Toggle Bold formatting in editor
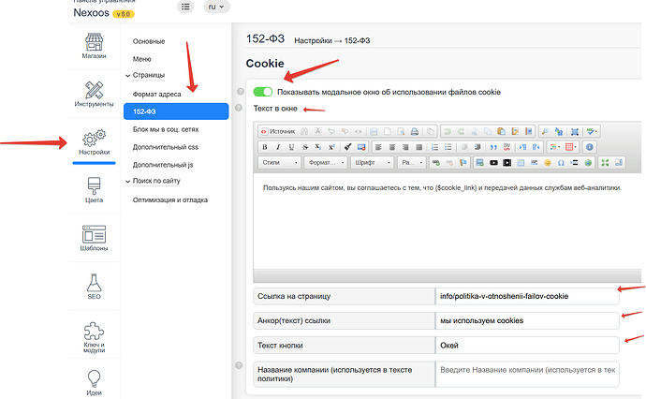This screenshot has width=646, height=399. pos(265,147)
